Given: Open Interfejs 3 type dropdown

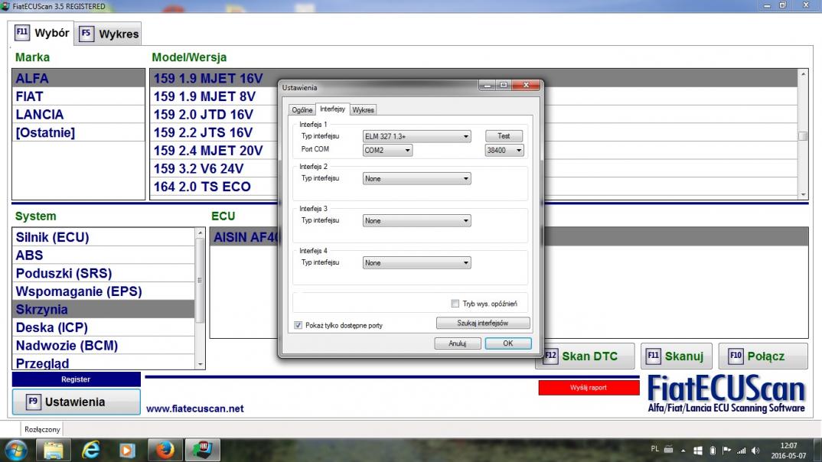Looking at the screenshot, I should point(417,220).
